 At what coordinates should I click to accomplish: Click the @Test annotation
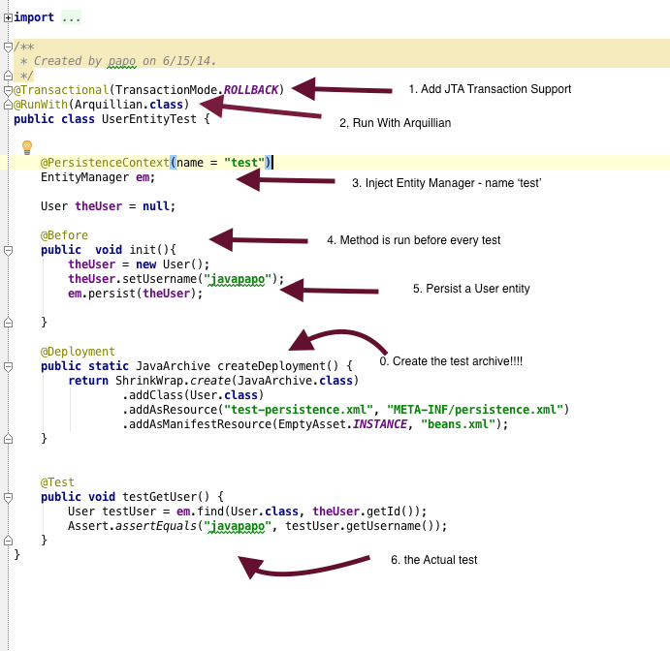point(57,482)
